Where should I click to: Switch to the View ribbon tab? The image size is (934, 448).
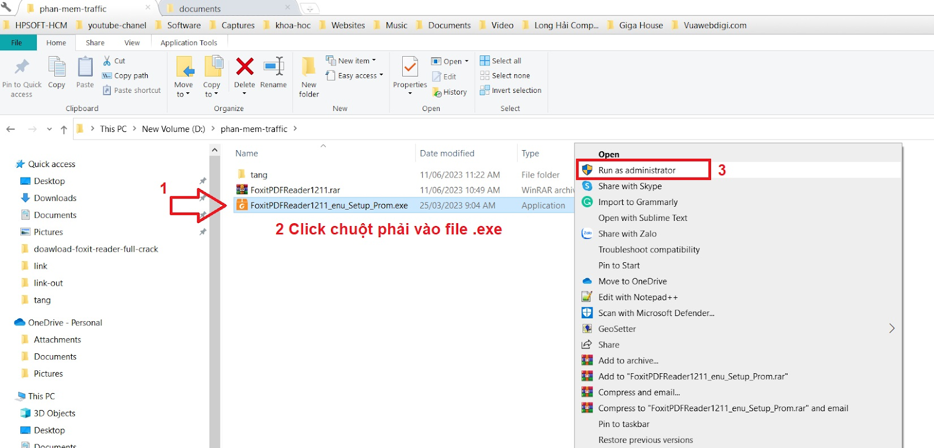(132, 43)
